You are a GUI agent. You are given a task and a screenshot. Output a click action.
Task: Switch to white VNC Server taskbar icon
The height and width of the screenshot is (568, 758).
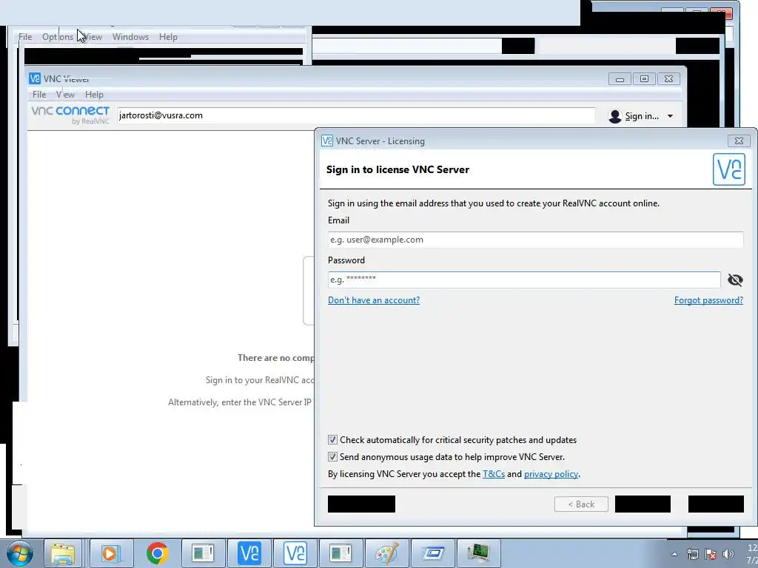point(295,553)
